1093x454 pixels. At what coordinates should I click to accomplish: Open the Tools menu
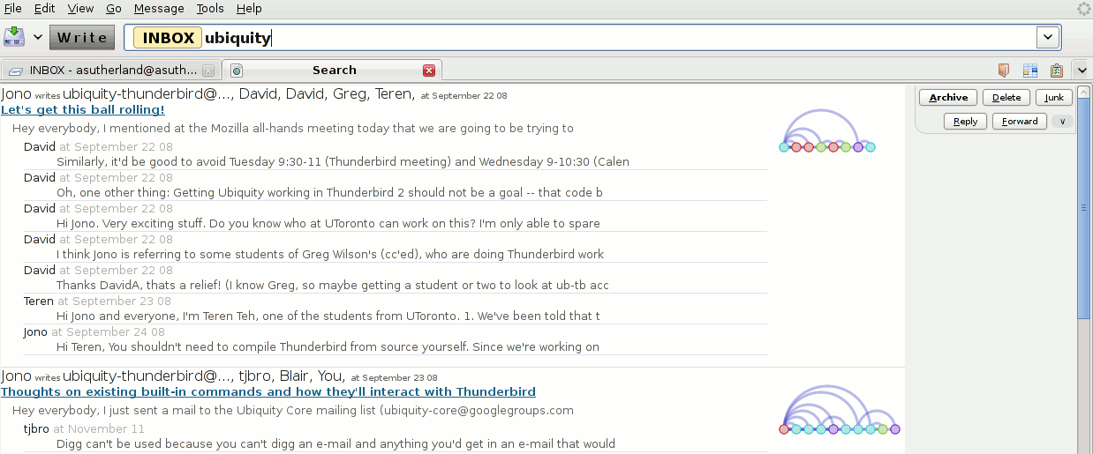[x=210, y=8]
